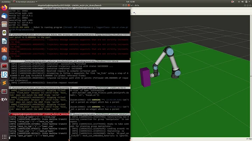Screen dimensions: 252x141
Task: Click 'Completed trajectory execution with status SUCCEEDED' line
Action: [x=61, y=66]
